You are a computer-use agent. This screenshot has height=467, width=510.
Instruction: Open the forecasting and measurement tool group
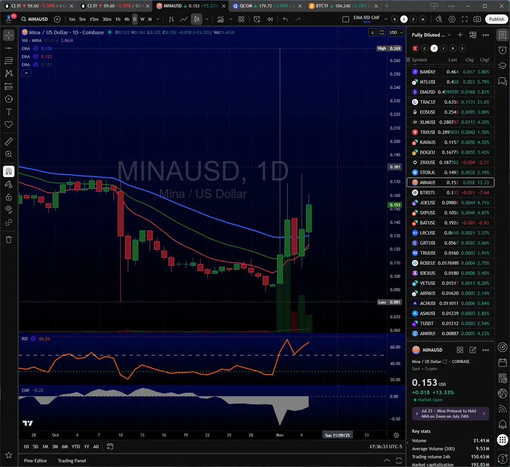click(8, 86)
